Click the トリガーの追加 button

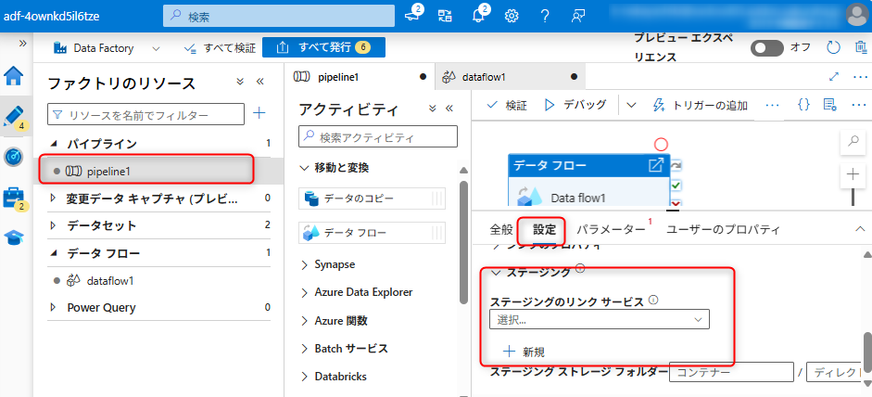point(700,105)
